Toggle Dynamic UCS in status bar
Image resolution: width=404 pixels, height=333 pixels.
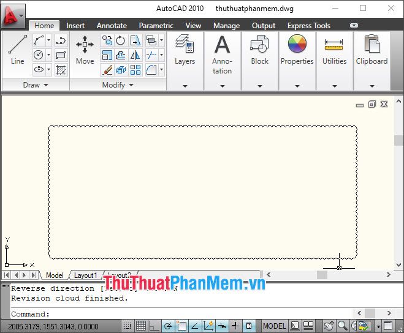click(208, 326)
